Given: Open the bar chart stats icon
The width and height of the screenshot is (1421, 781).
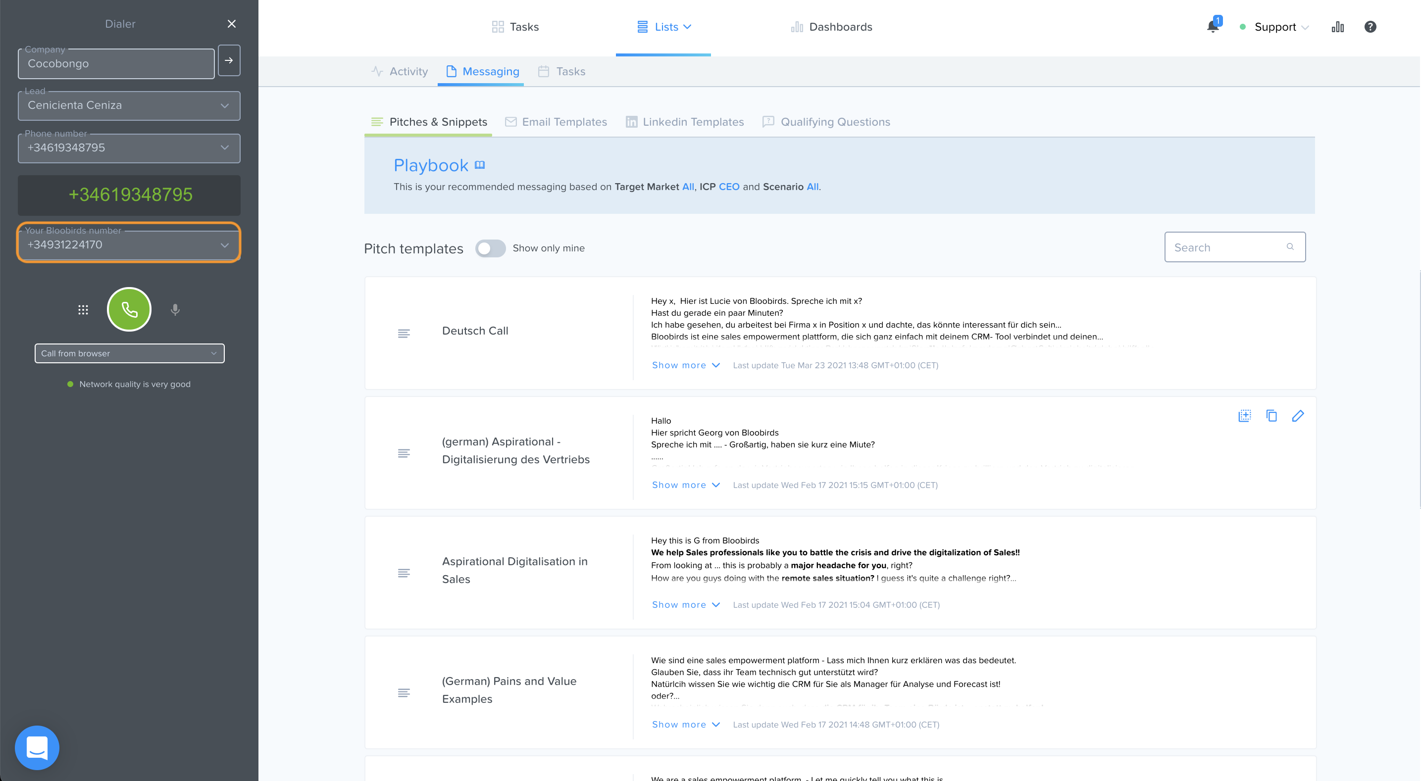Looking at the screenshot, I should click(x=1338, y=27).
